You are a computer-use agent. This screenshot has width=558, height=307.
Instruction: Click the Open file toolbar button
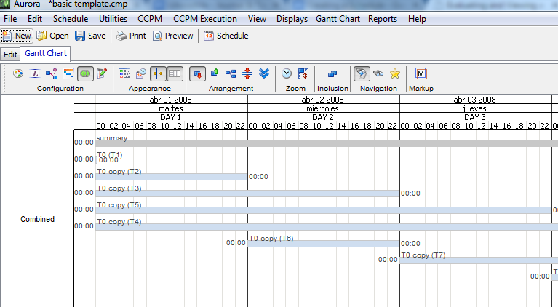[x=52, y=36]
